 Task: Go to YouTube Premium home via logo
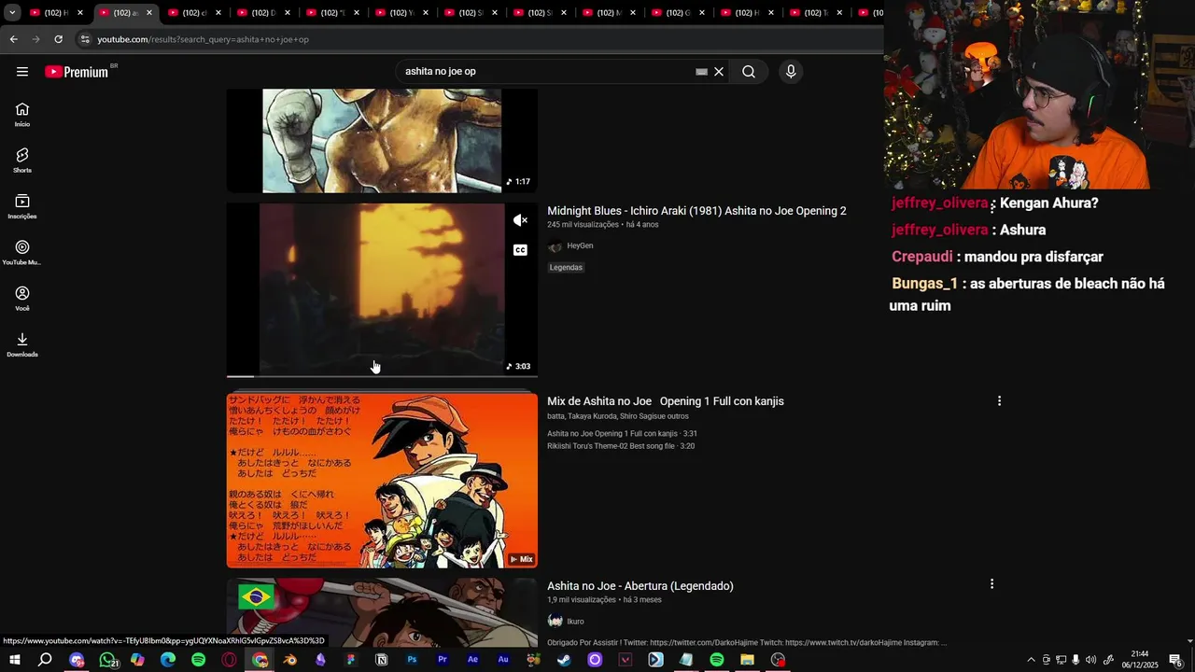point(77,72)
